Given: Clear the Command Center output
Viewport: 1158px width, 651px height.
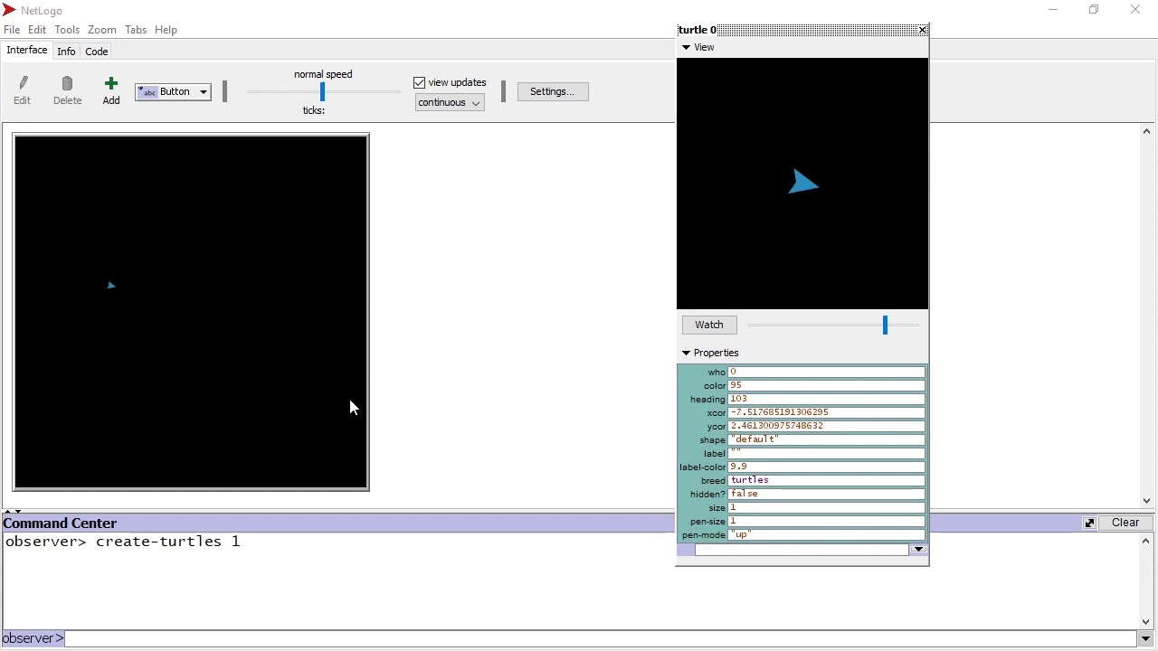Looking at the screenshot, I should pyautogui.click(x=1125, y=523).
